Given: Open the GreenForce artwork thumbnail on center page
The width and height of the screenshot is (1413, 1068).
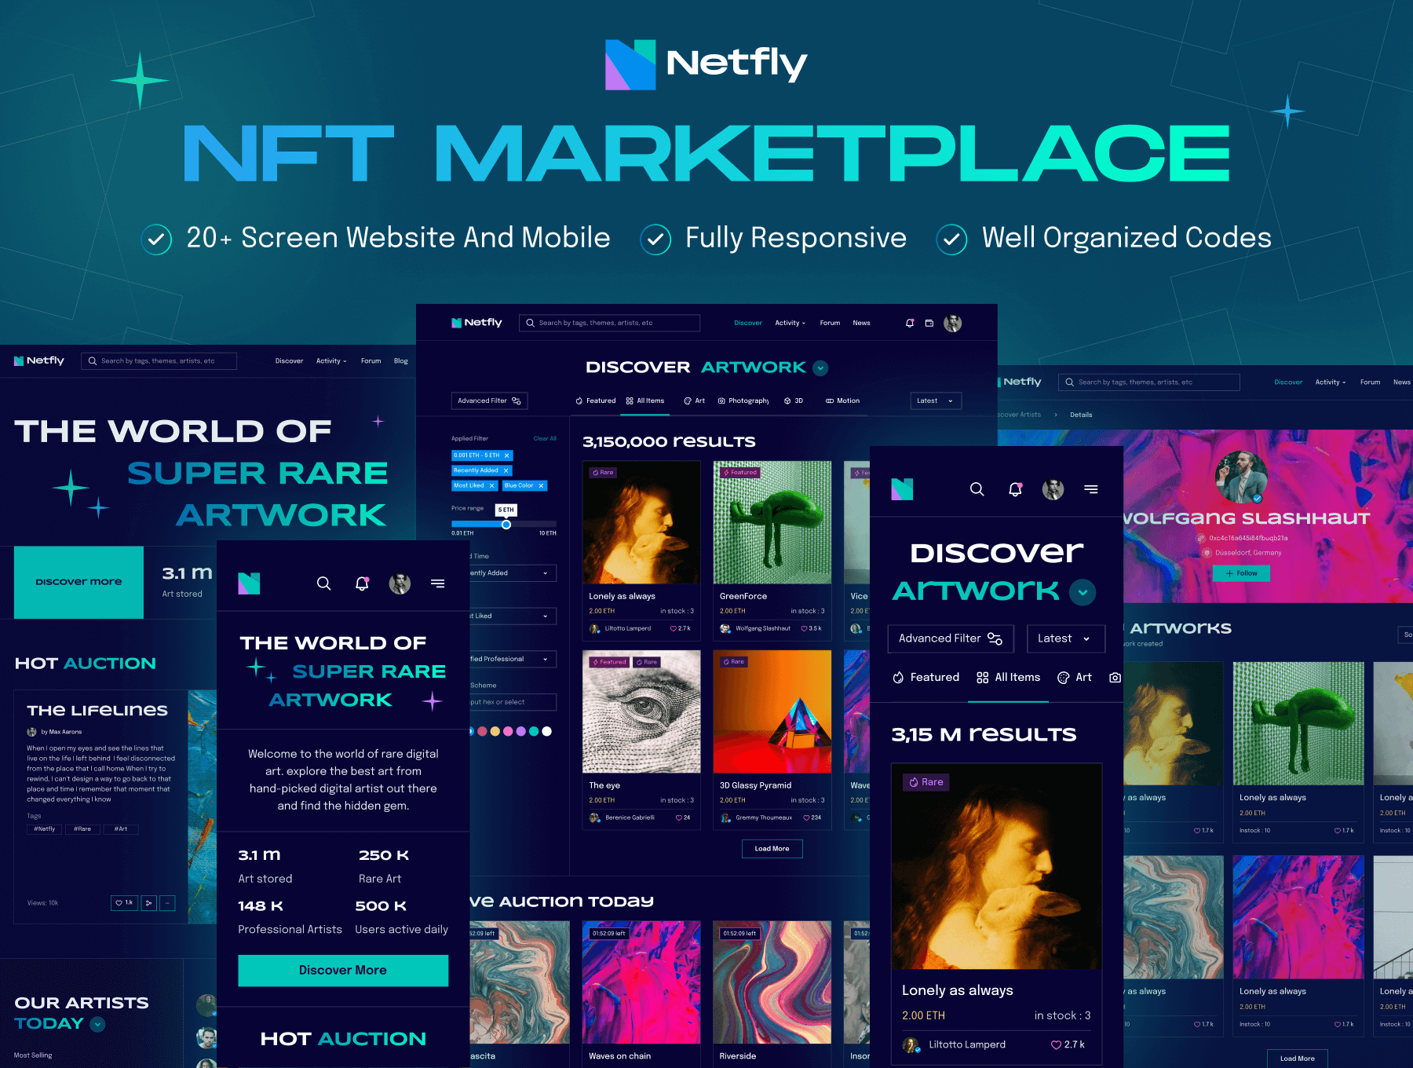Looking at the screenshot, I should 772,522.
